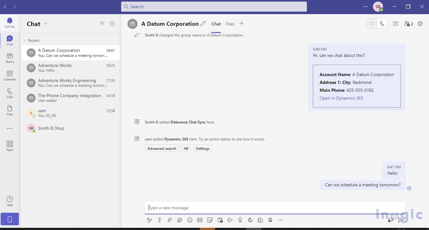This screenshot has width=429, height=230.
Task: Open the chat list filter
Action: click(102, 24)
